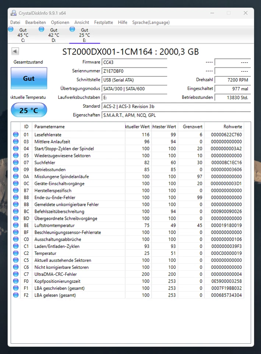Click the Eingeschaltet field 977 mal
This screenshot has width=261, height=354.
[233, 88]
